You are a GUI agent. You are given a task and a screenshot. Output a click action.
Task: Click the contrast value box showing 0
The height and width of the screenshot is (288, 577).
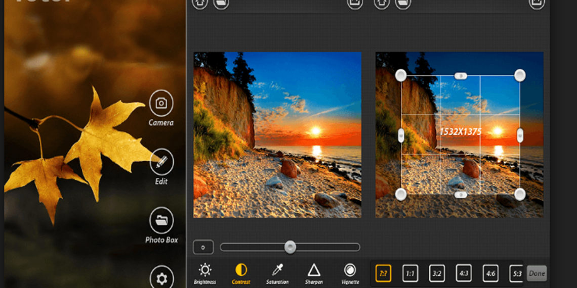[x=203, y=247]
